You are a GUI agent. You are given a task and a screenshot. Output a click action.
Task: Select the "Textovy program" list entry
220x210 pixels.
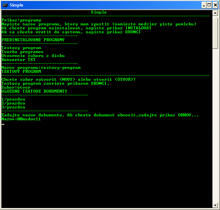click(21, 48)
